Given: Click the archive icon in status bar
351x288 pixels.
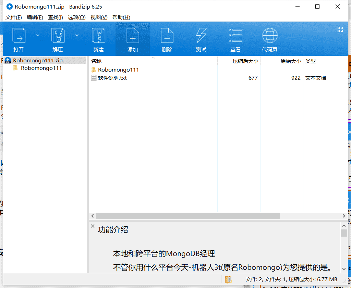Looking at the screenshot, I should point(228,279).
